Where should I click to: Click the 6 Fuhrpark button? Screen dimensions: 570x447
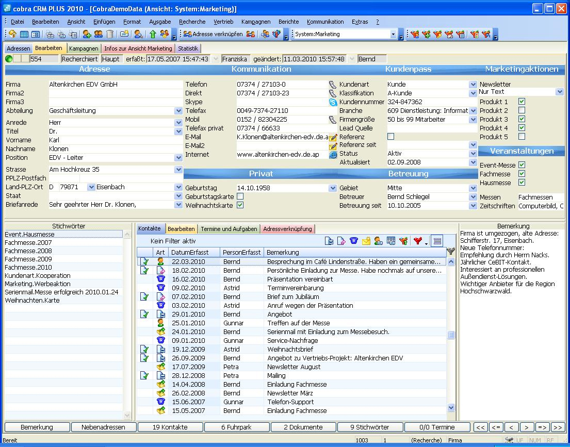click(x=237, y=427)
